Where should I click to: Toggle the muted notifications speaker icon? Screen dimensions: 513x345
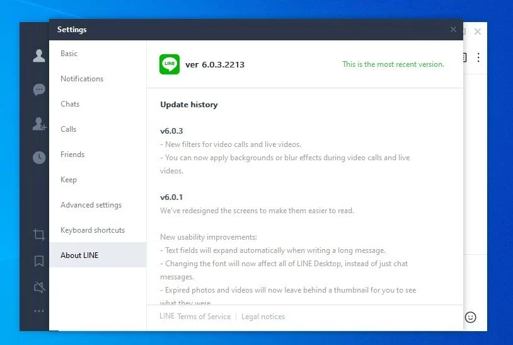(x=39, y=288)
